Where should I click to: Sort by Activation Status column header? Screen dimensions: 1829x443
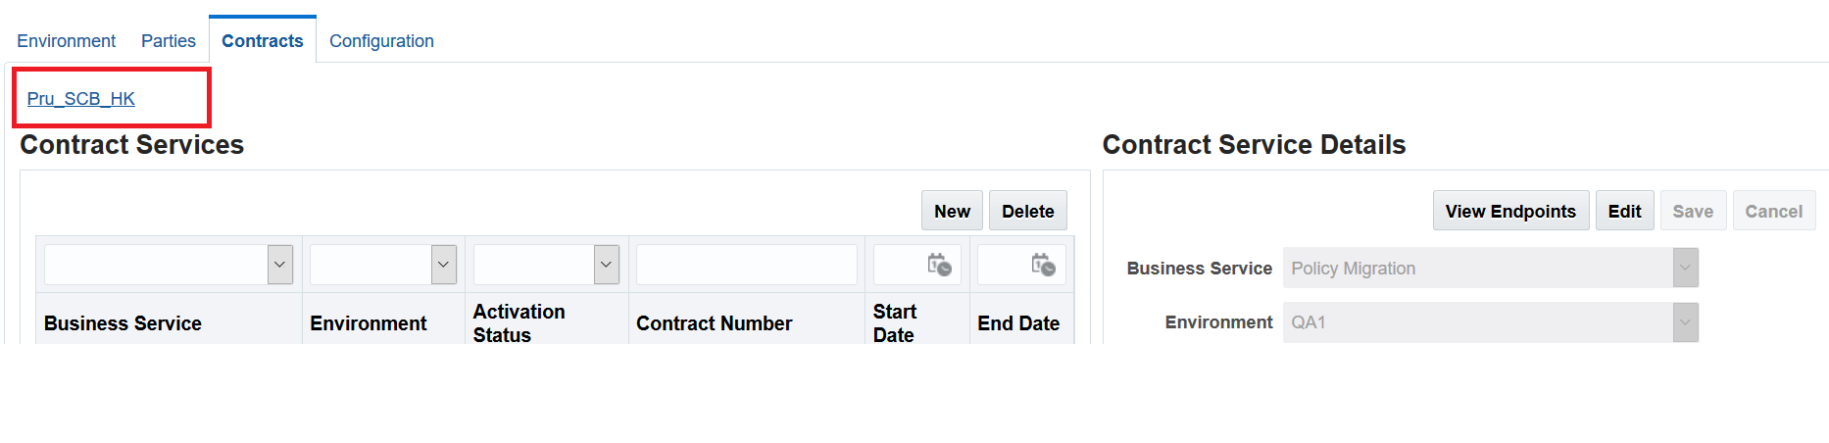coord(519,323)
